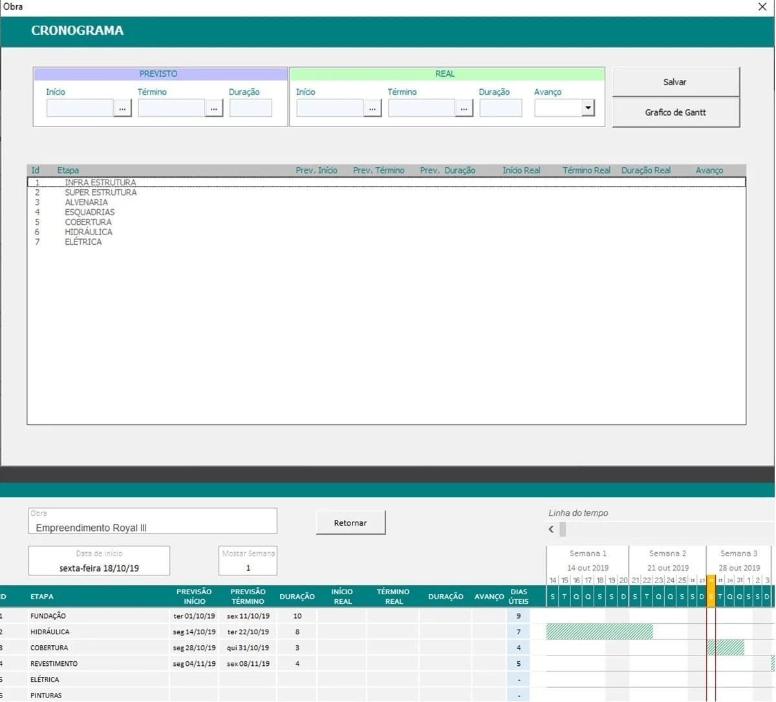The width and height of the screenshot is (776, 702).
Task: Click the Retornar button
Action: click(350, 523)
